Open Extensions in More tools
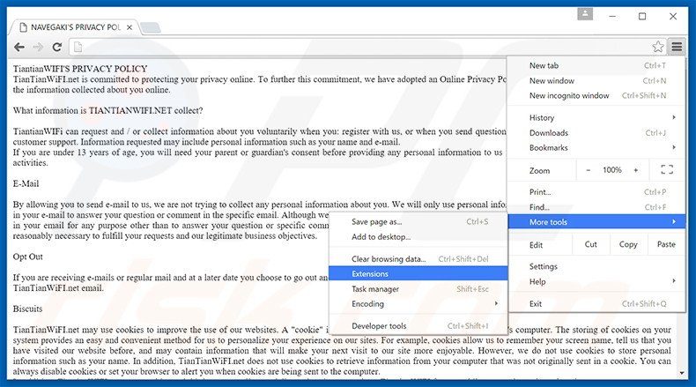 click(x=418, y=273)
